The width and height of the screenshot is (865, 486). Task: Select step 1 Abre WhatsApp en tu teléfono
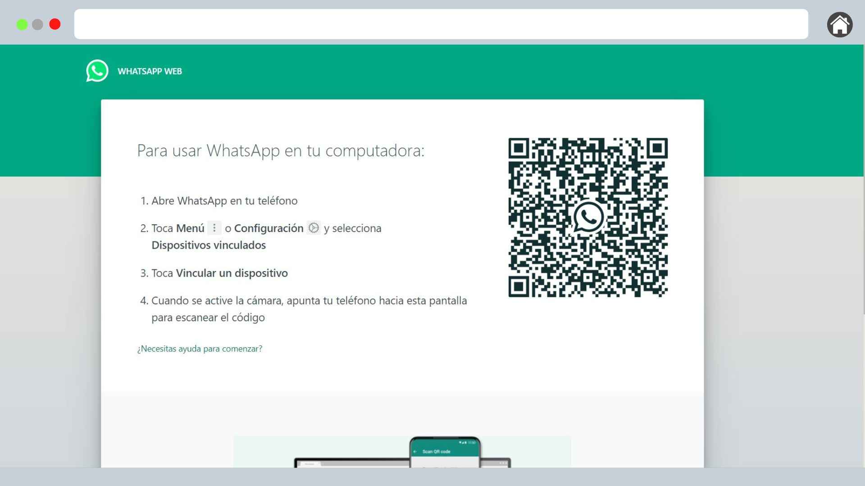click(224, 201)
